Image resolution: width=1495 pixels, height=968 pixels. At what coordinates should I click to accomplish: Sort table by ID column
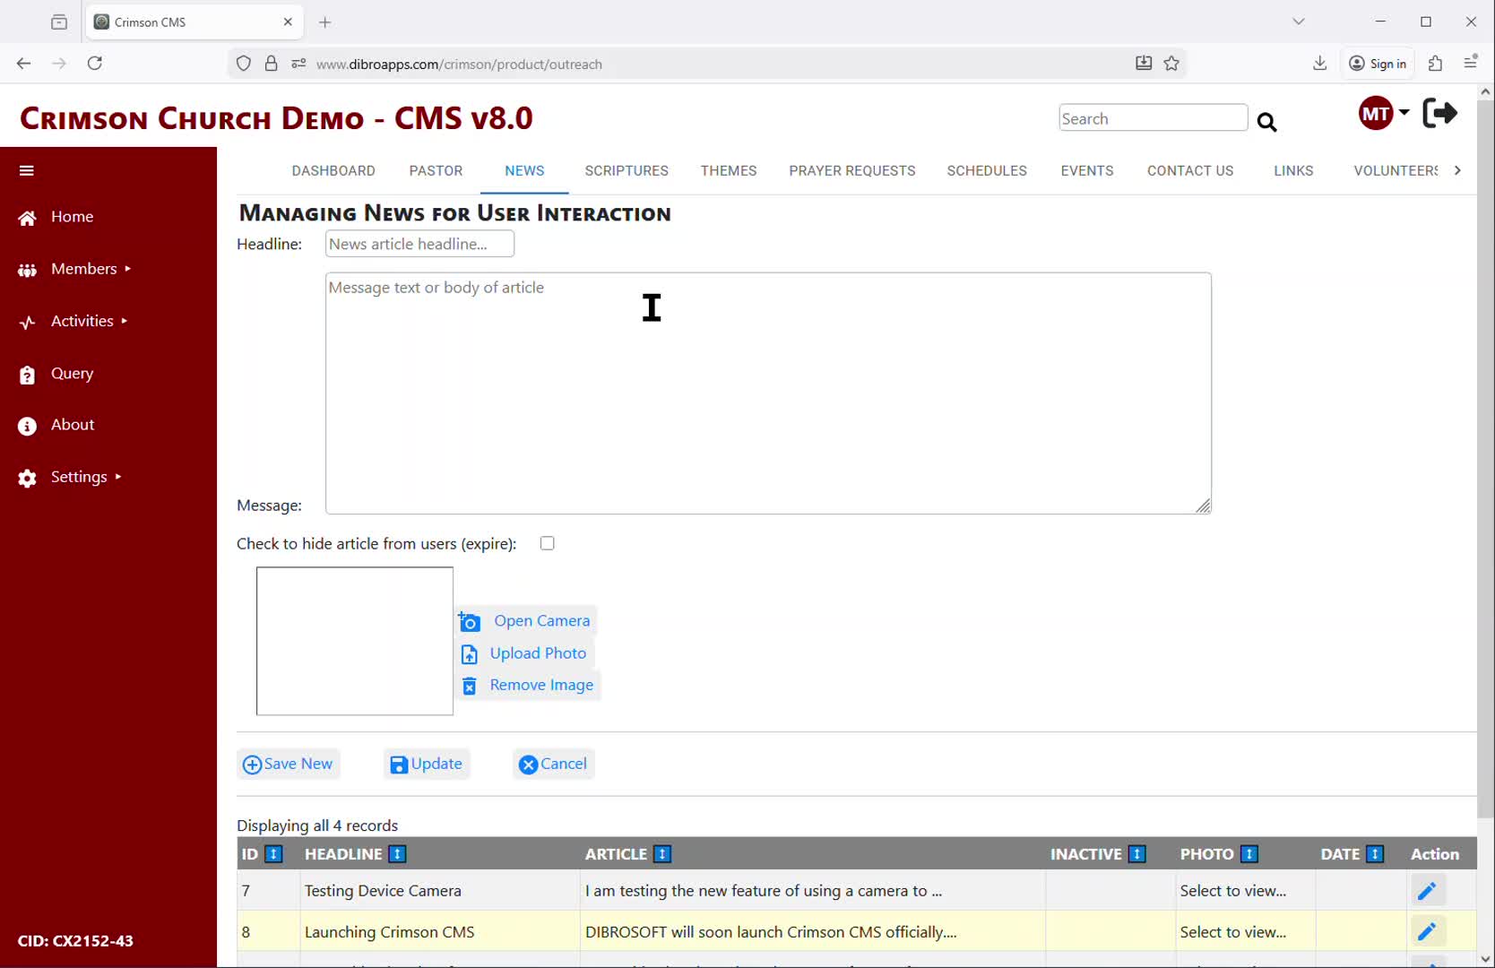coord(274,854)
